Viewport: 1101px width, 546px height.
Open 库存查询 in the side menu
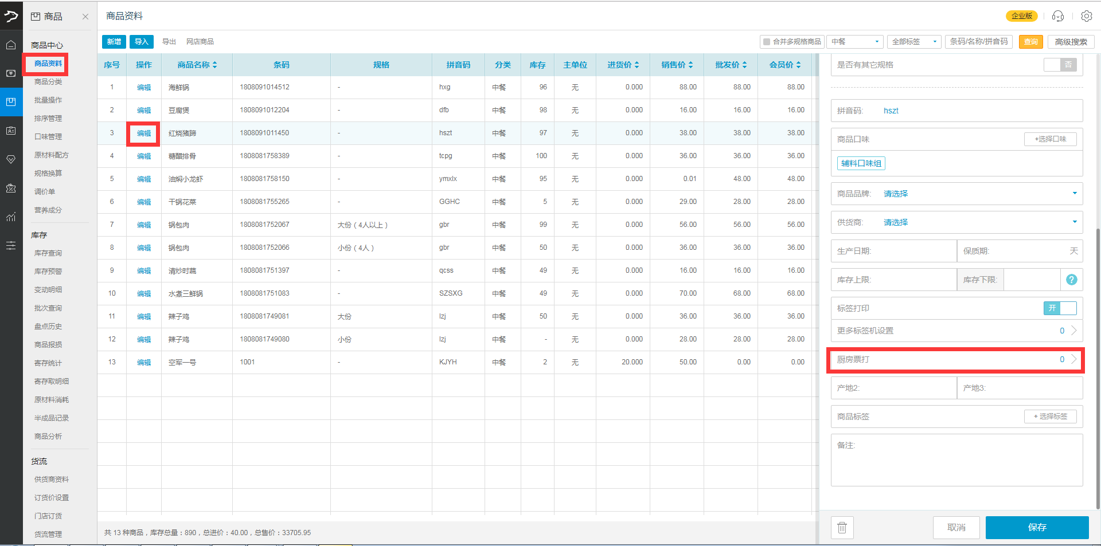(48, 253)
